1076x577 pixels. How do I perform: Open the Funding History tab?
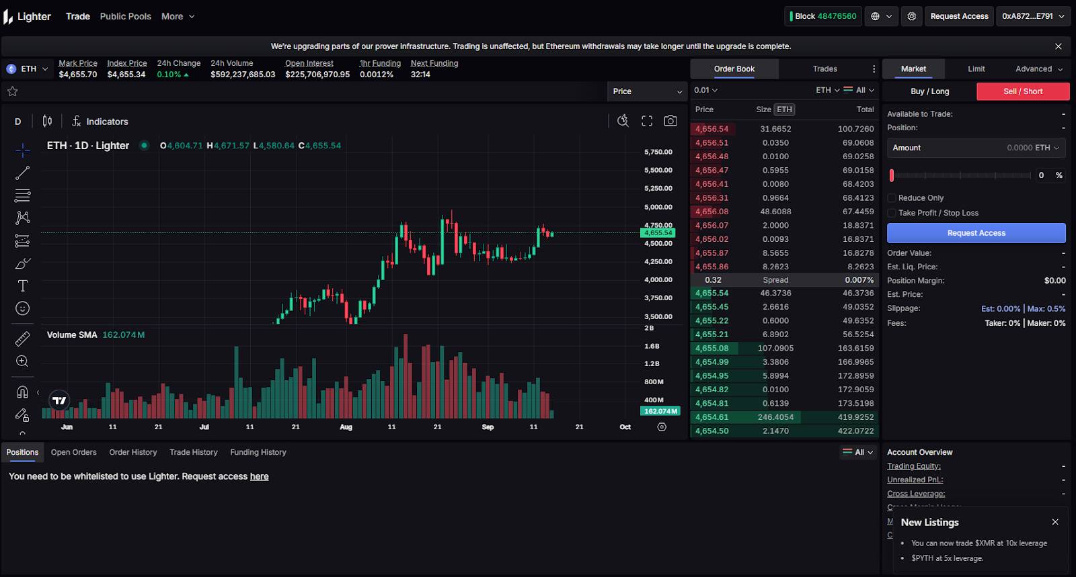(x=258, y=452)
